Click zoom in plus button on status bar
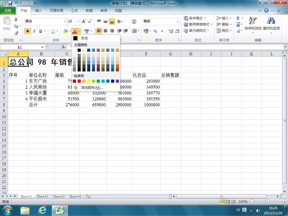This screenshot has width=288, height=216. click(x=285, y=202)
